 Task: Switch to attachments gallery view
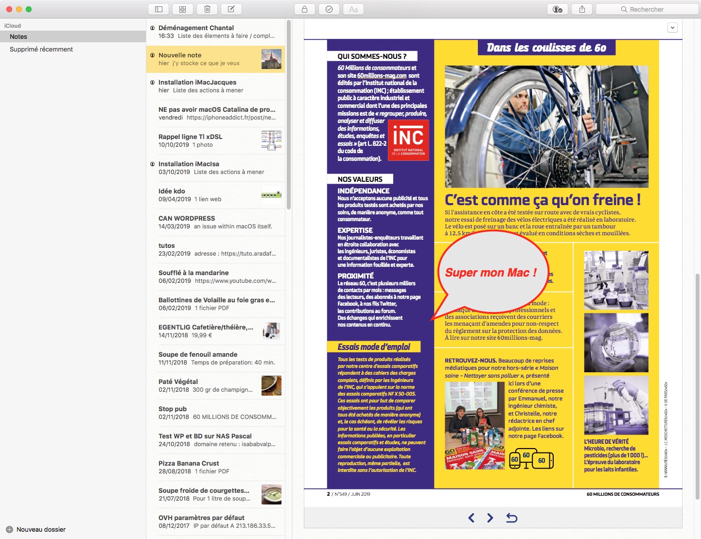[x=183, y=9]
